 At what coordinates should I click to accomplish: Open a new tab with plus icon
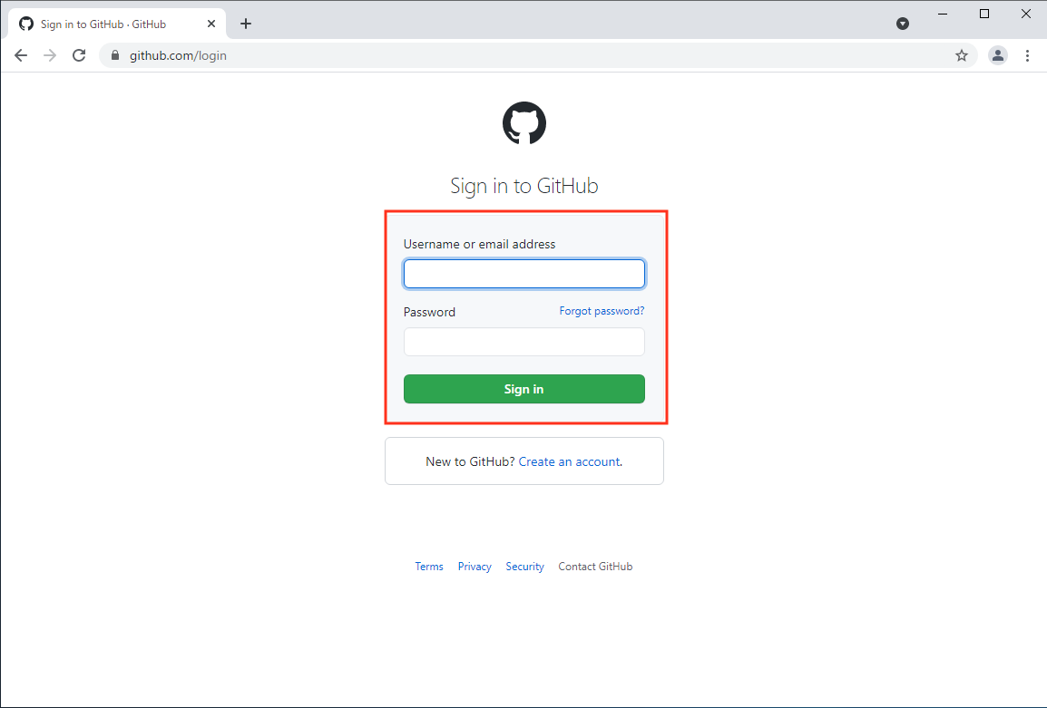coord(246,24)
